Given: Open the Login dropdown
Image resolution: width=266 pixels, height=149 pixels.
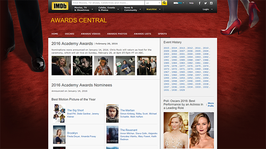Looking at the screenshot, I should (207, 9).
